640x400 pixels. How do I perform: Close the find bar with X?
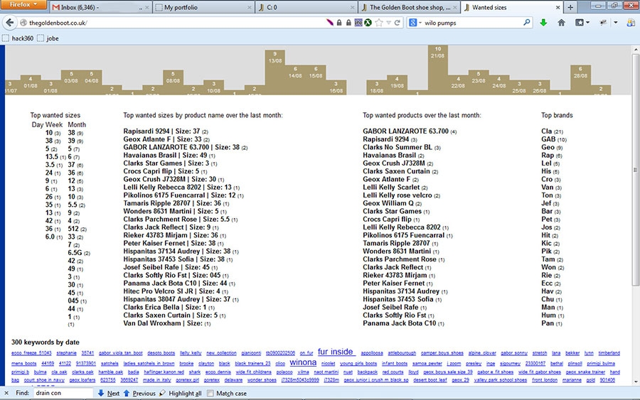tap(6, 393)
